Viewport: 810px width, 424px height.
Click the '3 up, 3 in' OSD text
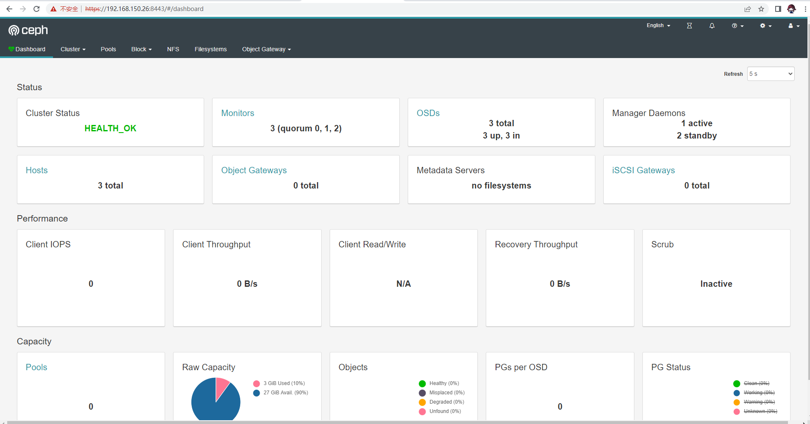pyautogui.click(x=501, y=136)
